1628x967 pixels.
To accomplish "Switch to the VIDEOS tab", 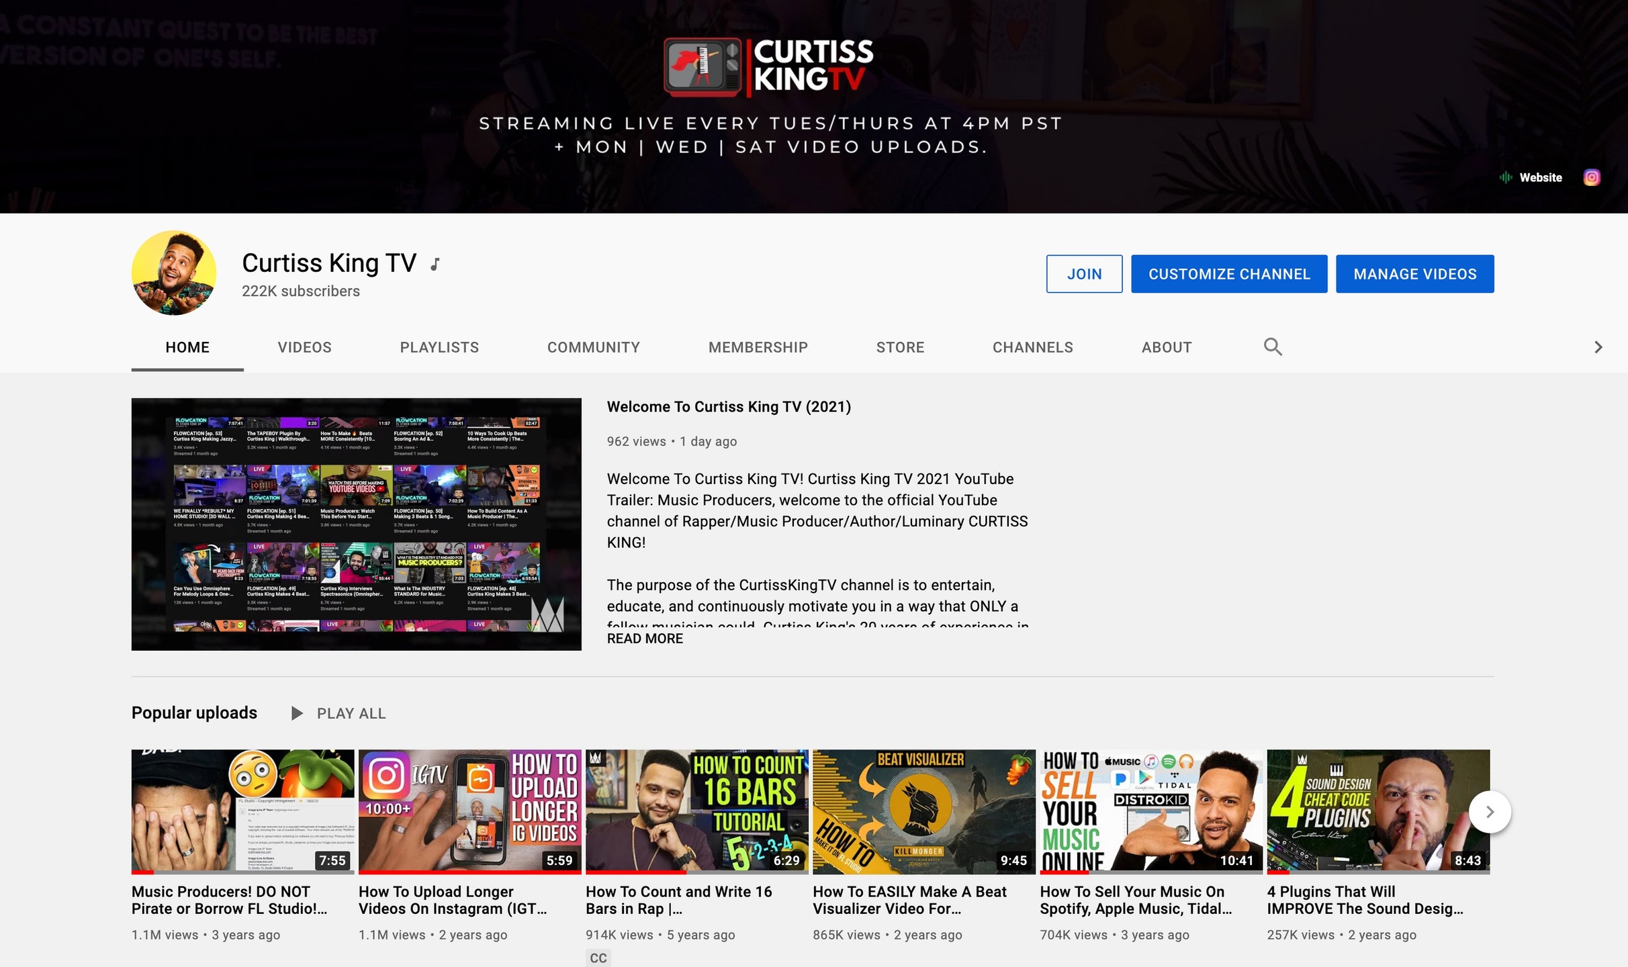I will 304,347.
